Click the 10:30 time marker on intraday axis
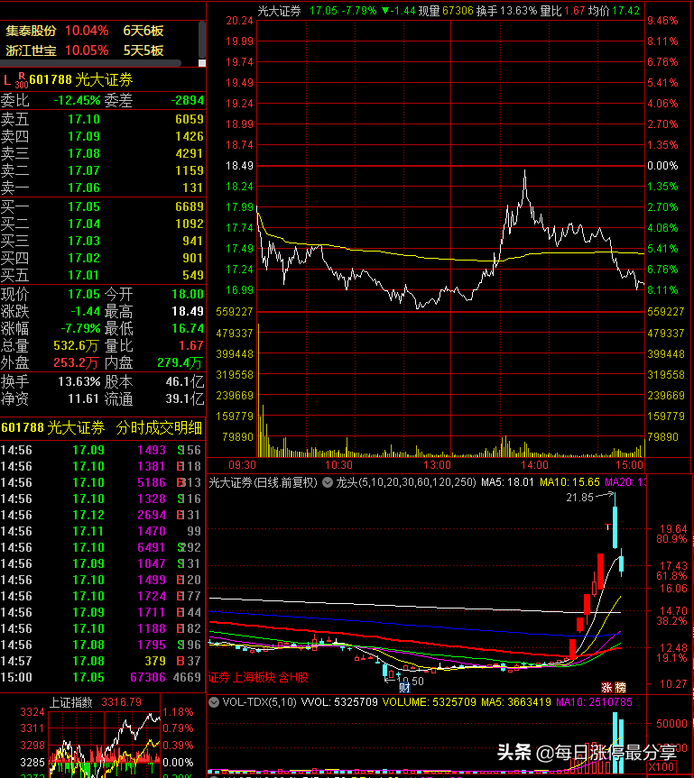Image resolution: width=694 pixels, height=778 pixels. coord(338,465)
